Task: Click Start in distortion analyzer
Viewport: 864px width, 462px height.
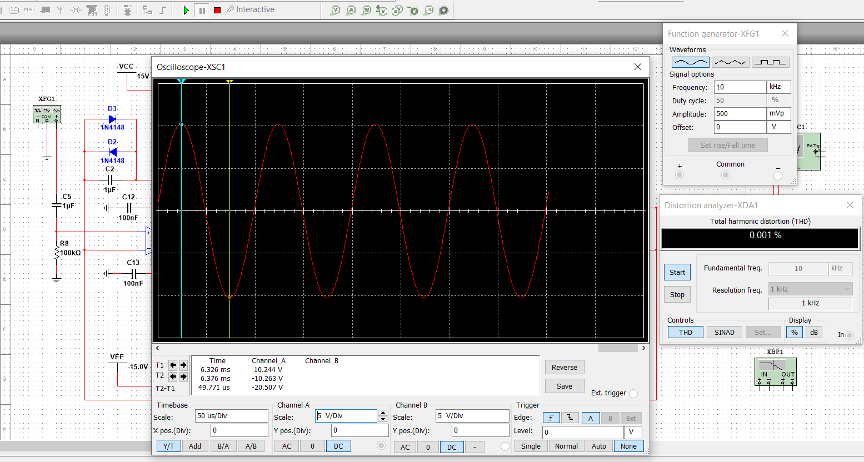Action: 677,272
